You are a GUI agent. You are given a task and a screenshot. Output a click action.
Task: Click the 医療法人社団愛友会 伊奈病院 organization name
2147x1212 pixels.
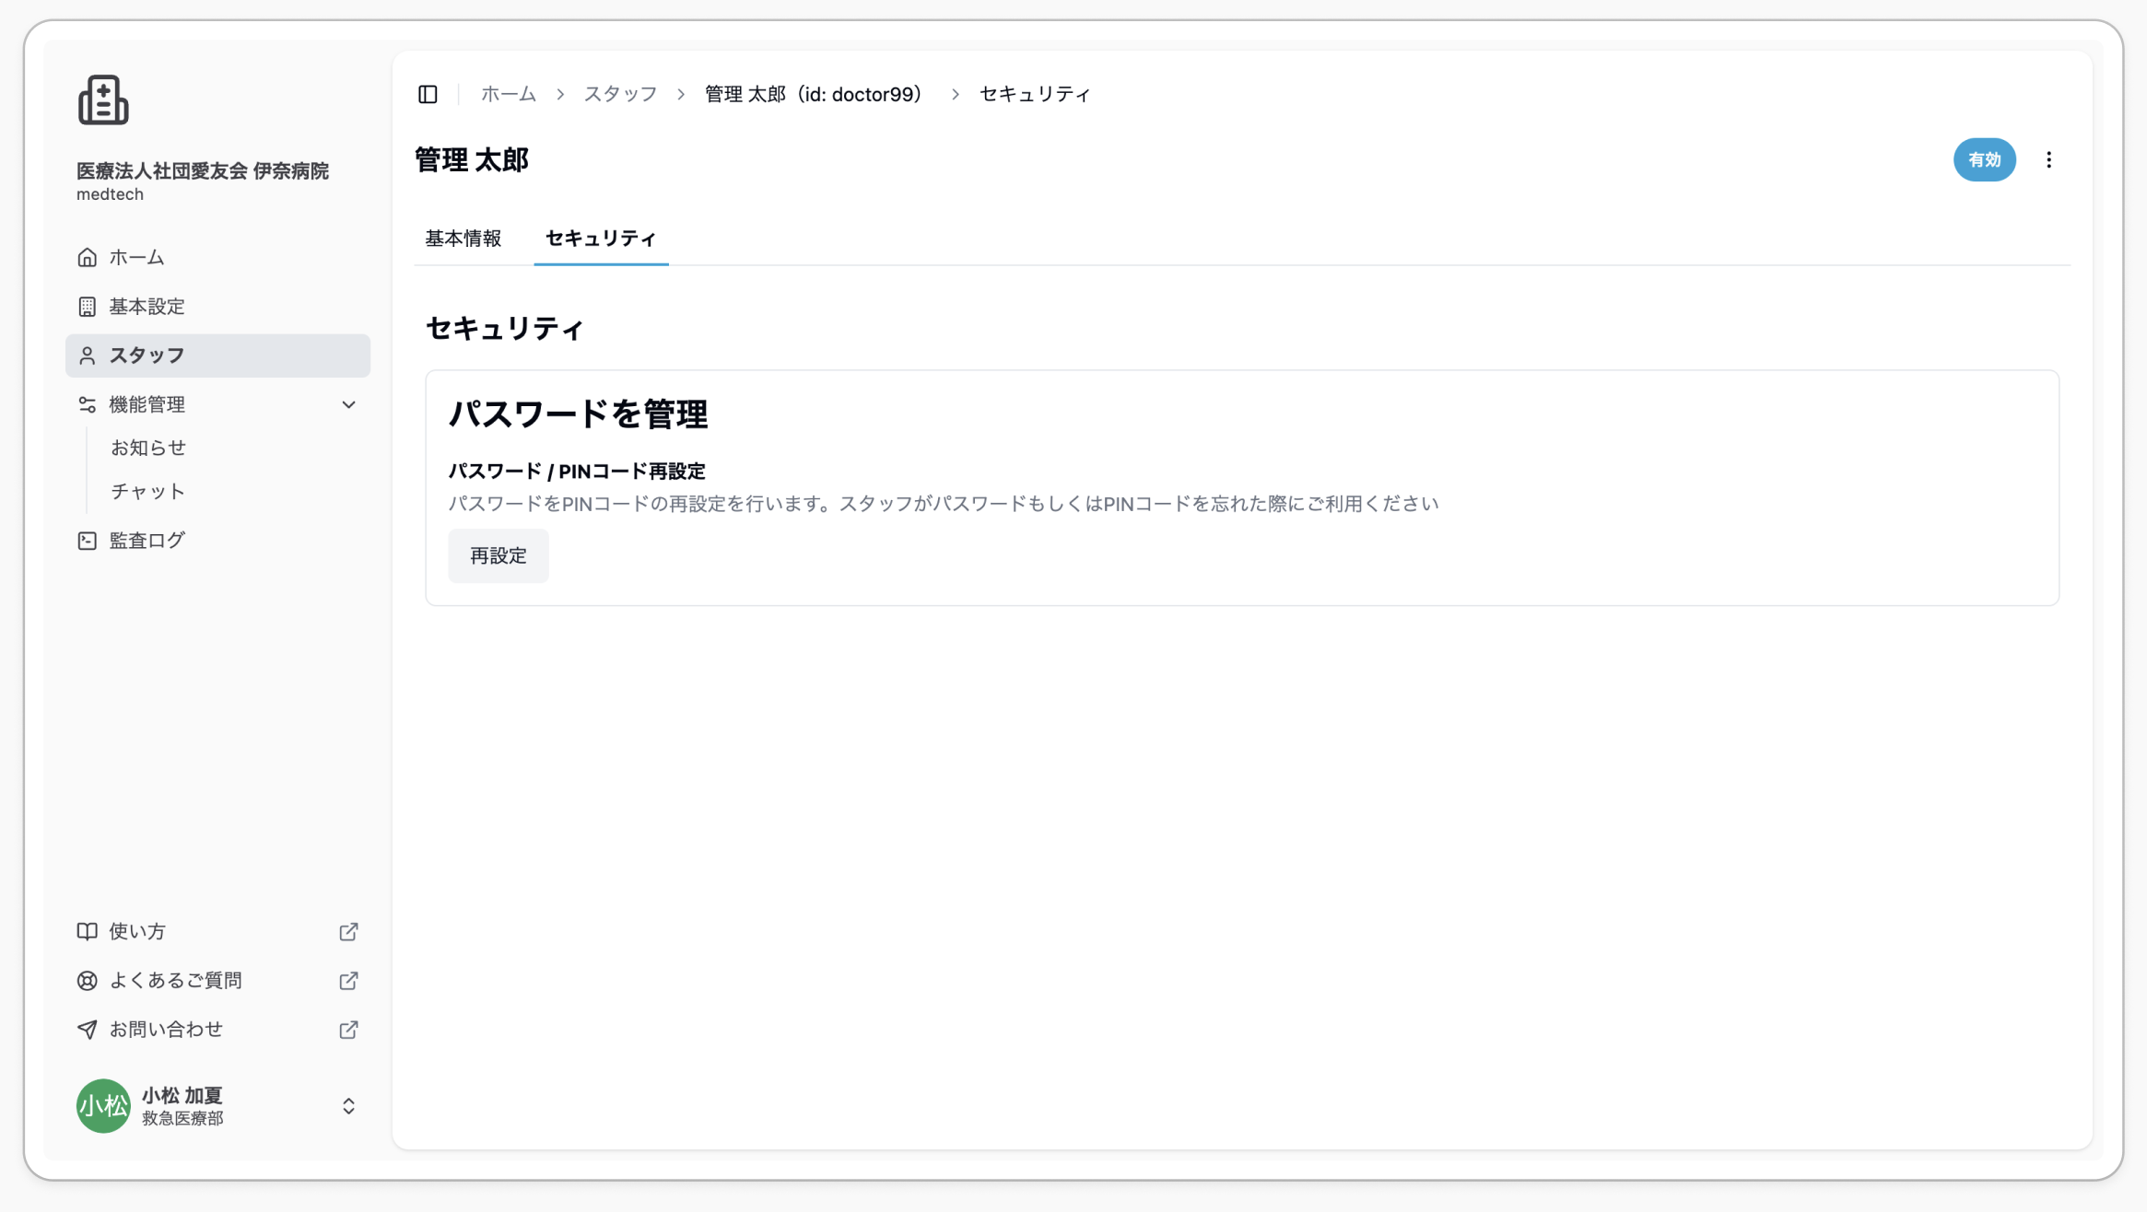(x=203, y=170)
